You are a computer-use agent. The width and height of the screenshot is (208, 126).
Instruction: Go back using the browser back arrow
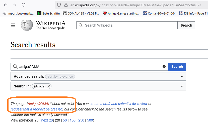point(6,5)
